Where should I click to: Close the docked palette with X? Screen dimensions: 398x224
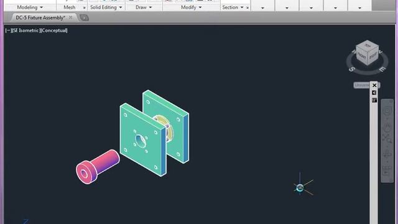[374, 85]
